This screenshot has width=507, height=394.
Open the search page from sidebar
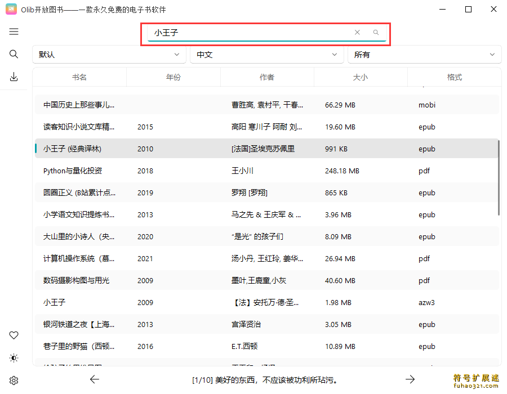pyautogui.click(x=14, y=54)
